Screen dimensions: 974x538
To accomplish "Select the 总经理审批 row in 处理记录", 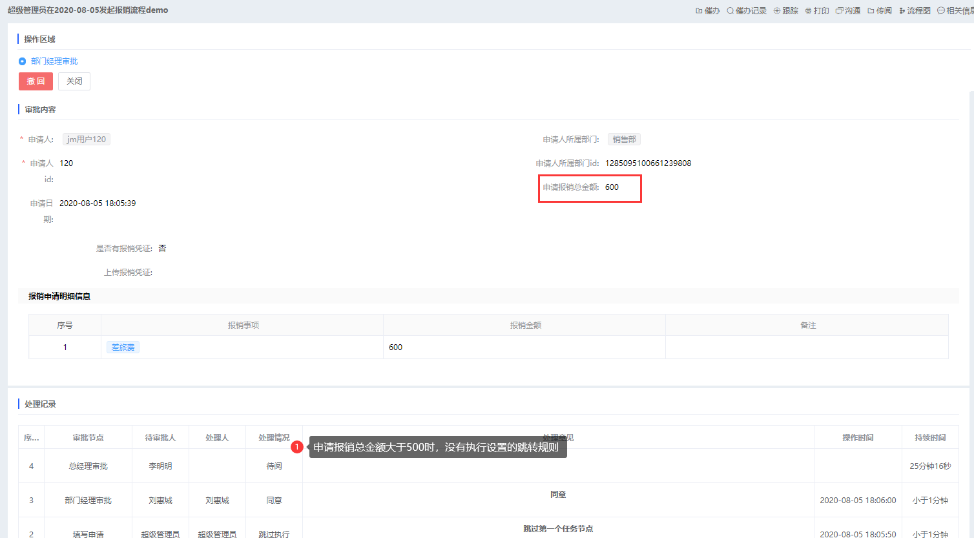I will (x=88, y=466).
